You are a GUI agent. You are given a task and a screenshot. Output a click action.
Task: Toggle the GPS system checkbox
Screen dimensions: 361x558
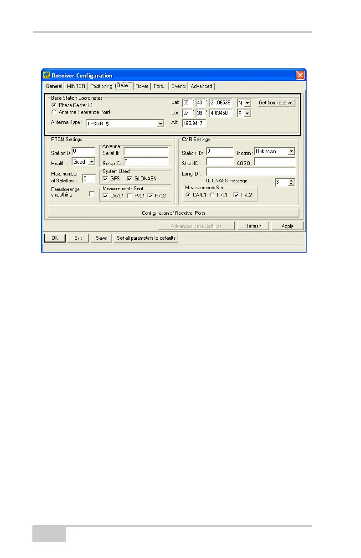pos(106,178)
